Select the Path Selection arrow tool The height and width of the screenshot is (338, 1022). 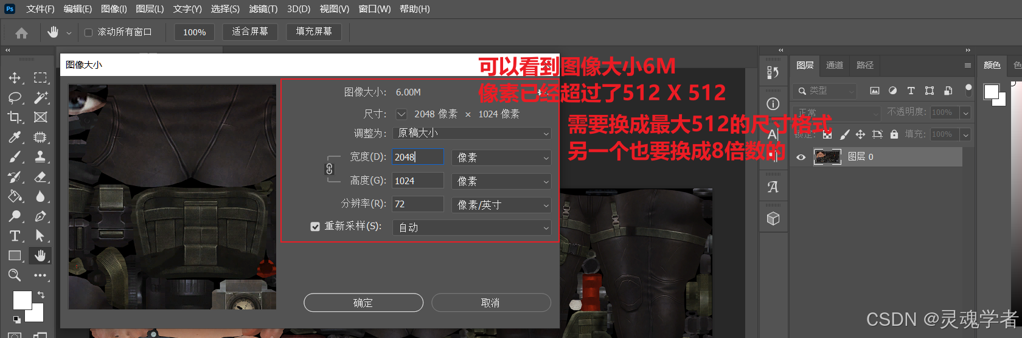click(x=40, y=236)
